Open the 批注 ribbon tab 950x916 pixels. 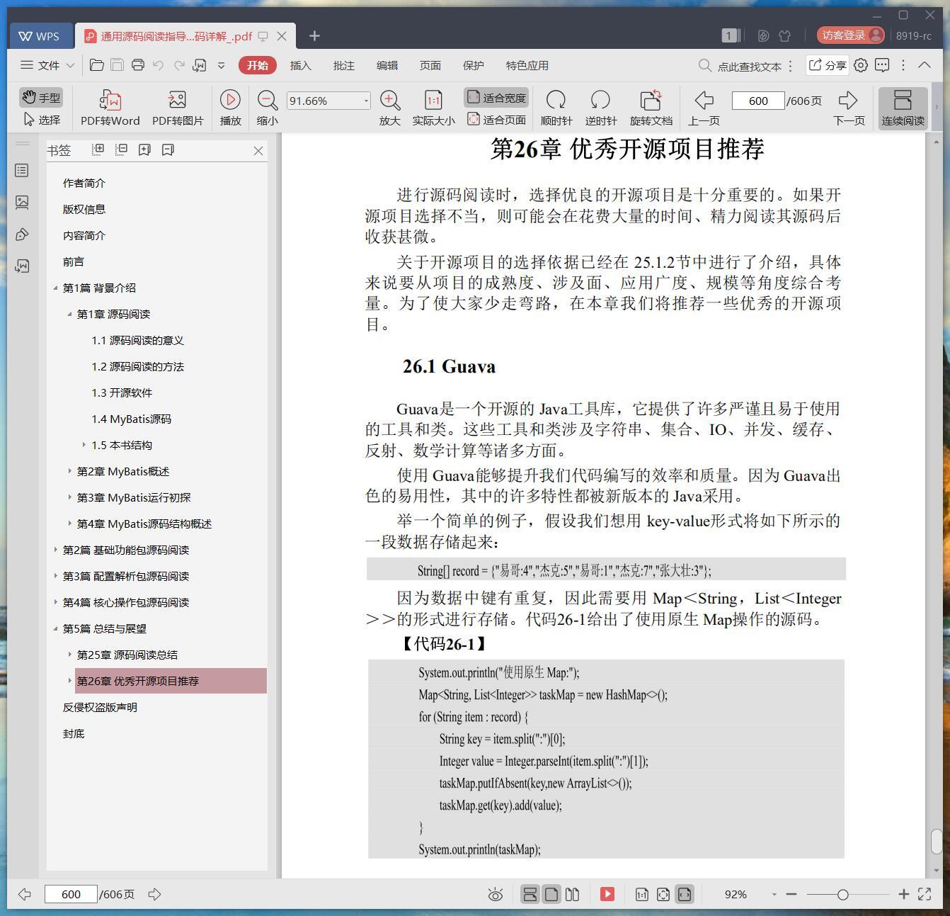343,65
